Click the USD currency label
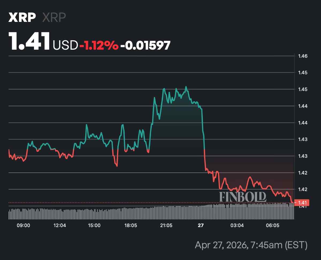 65,45
